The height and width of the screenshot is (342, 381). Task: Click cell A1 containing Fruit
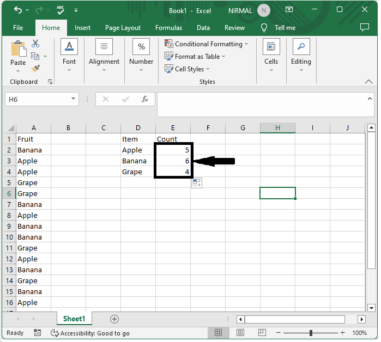tap(34, 139)
